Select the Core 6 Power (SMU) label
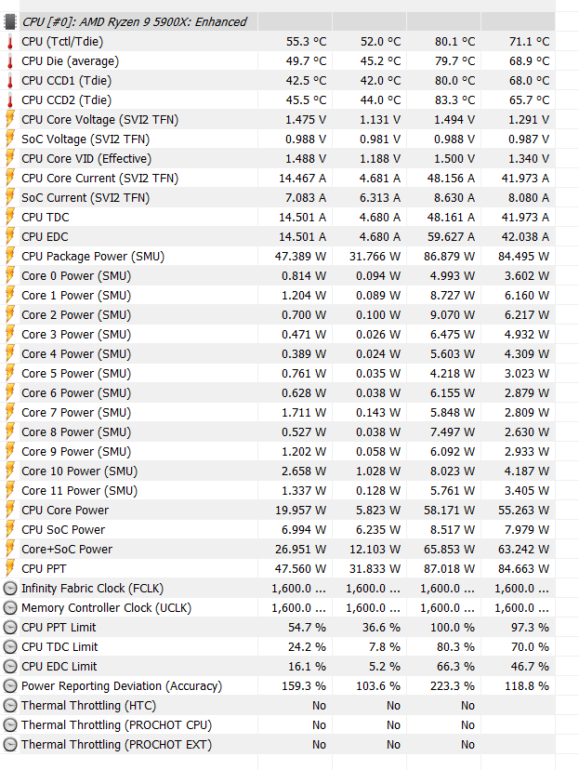 tap(76, 392)
